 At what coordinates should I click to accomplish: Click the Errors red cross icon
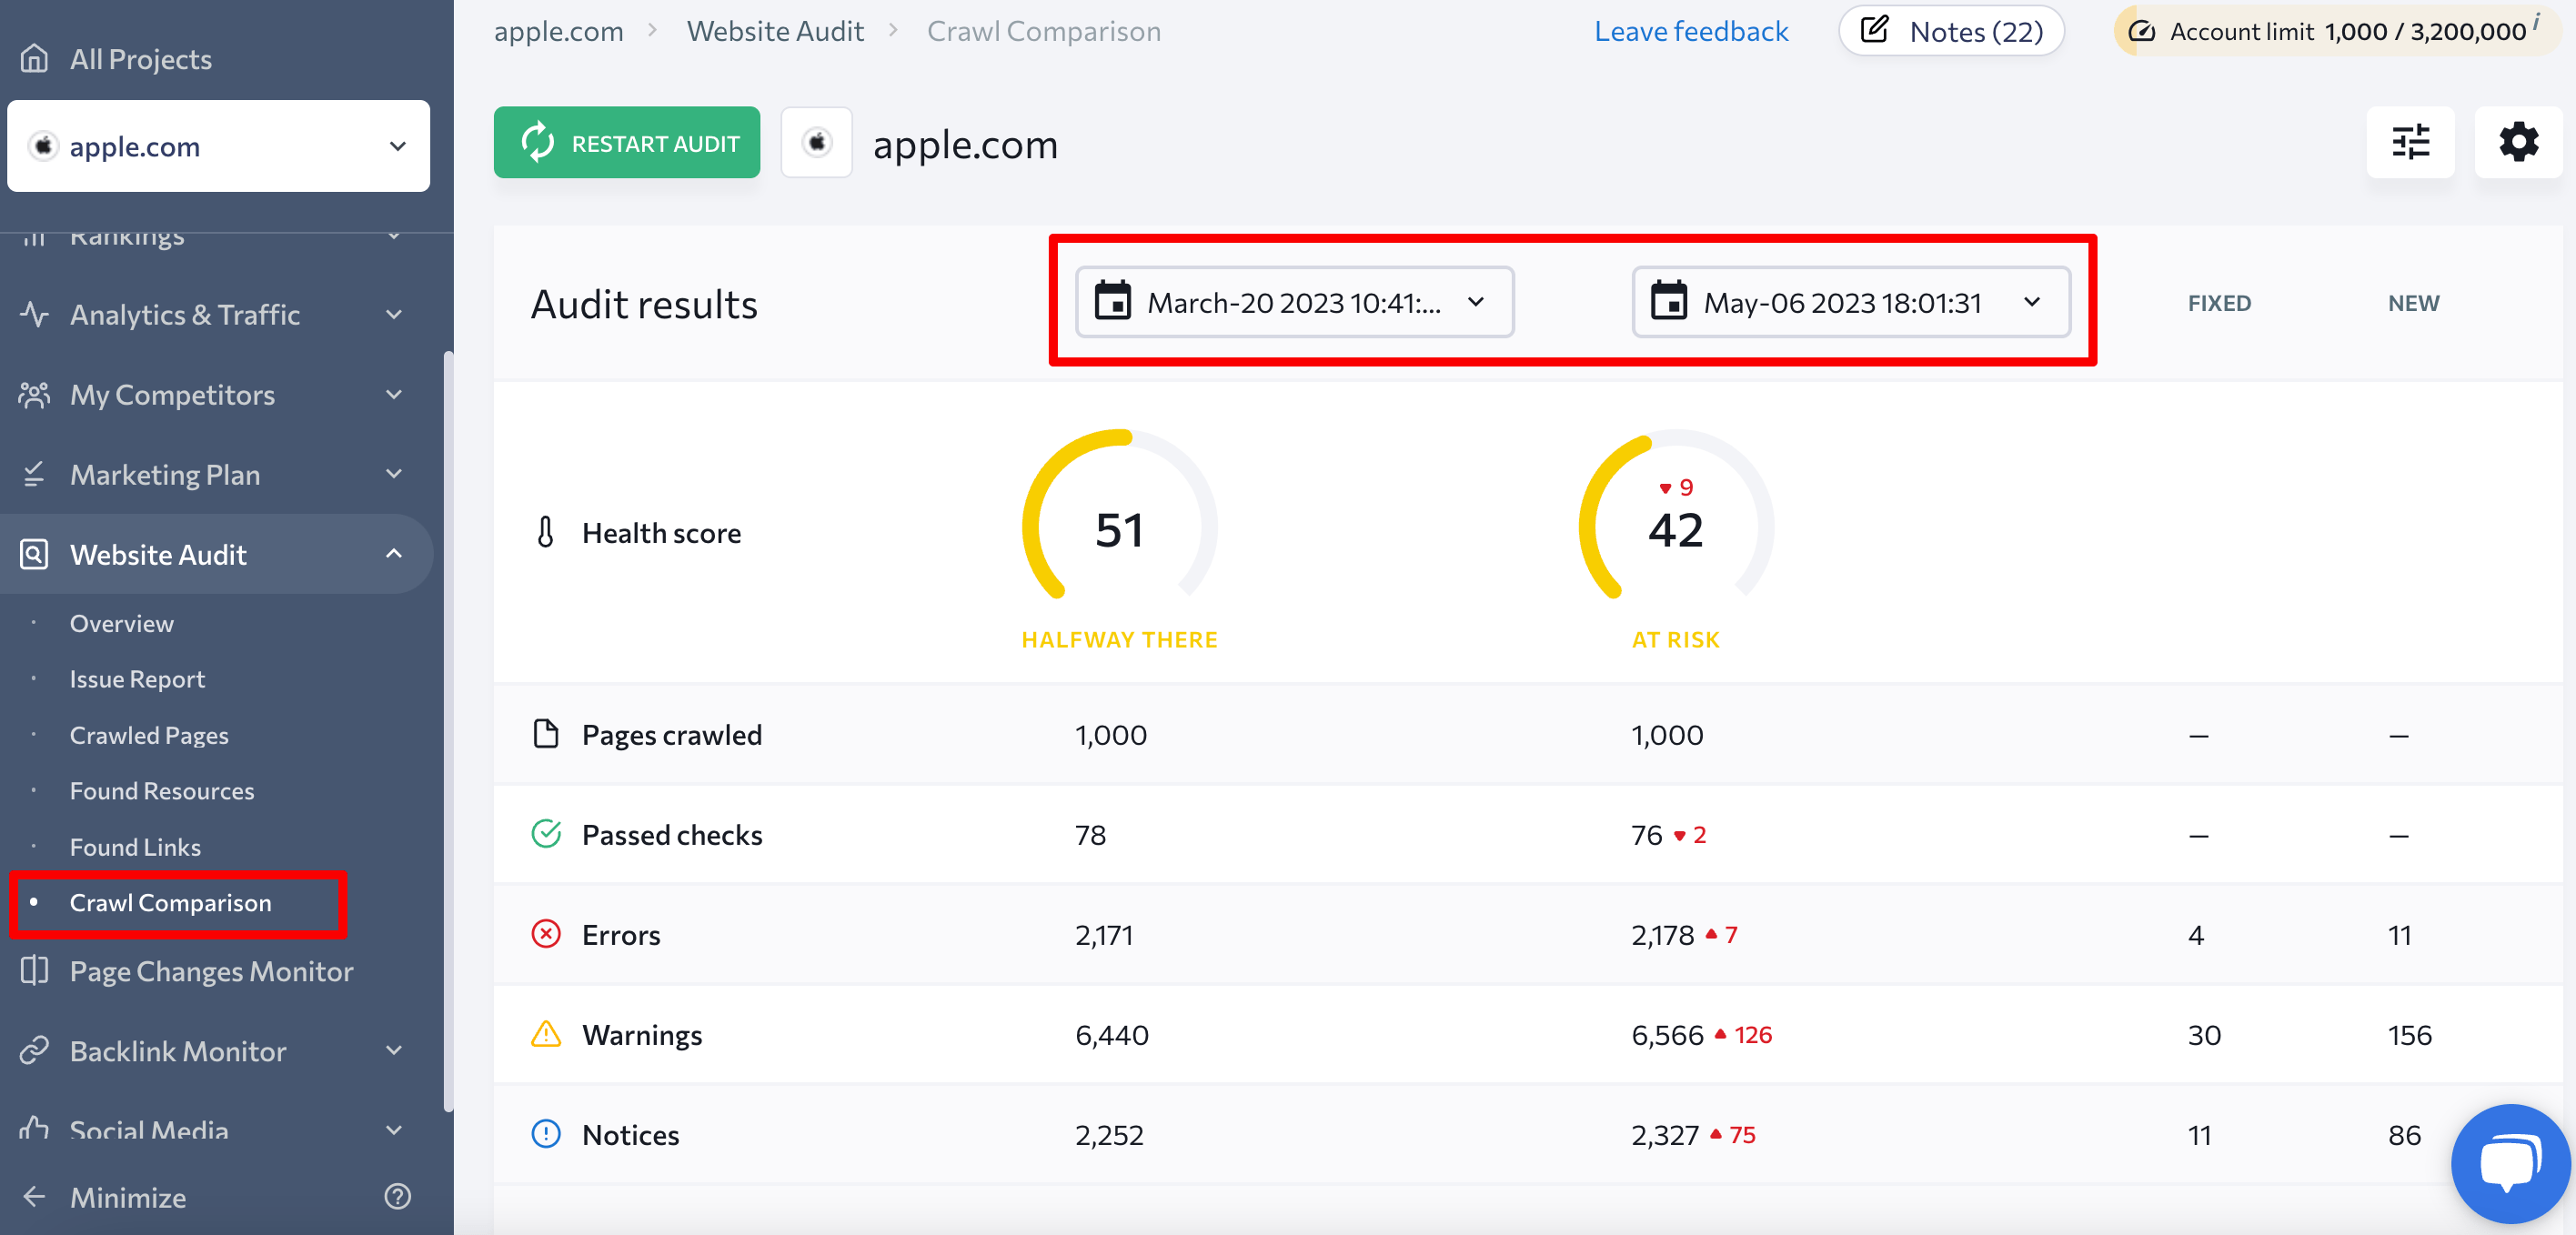coord(545,933)
